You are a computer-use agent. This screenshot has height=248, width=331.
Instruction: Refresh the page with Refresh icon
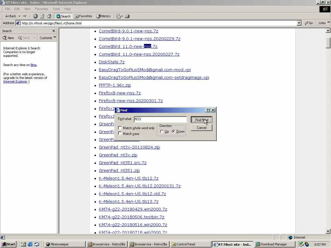coord(42,16)
